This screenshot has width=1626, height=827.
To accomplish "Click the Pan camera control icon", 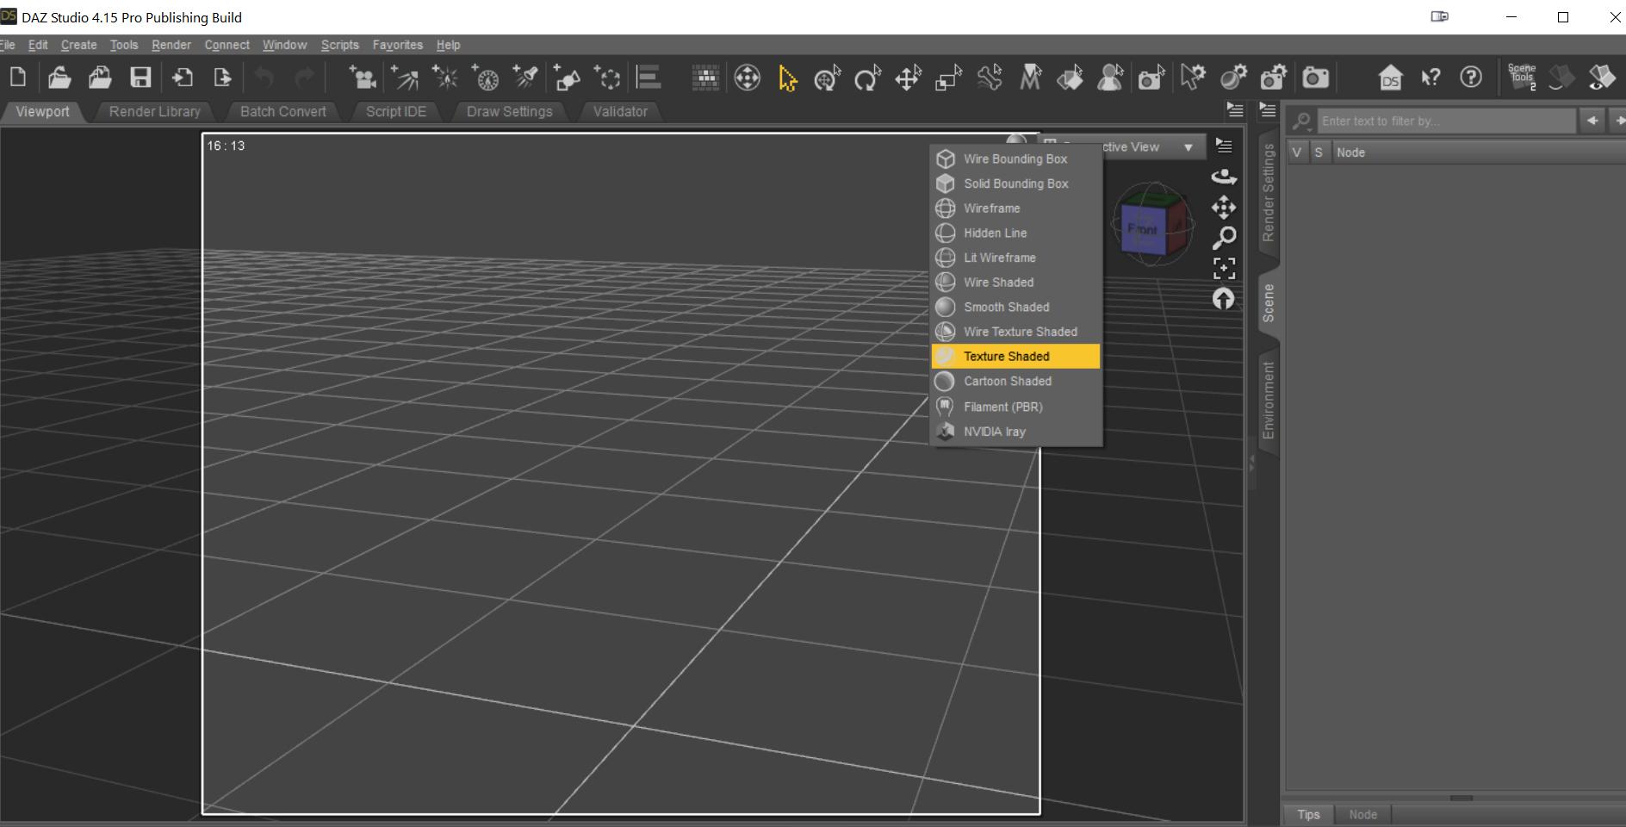I will [1224, 208].
